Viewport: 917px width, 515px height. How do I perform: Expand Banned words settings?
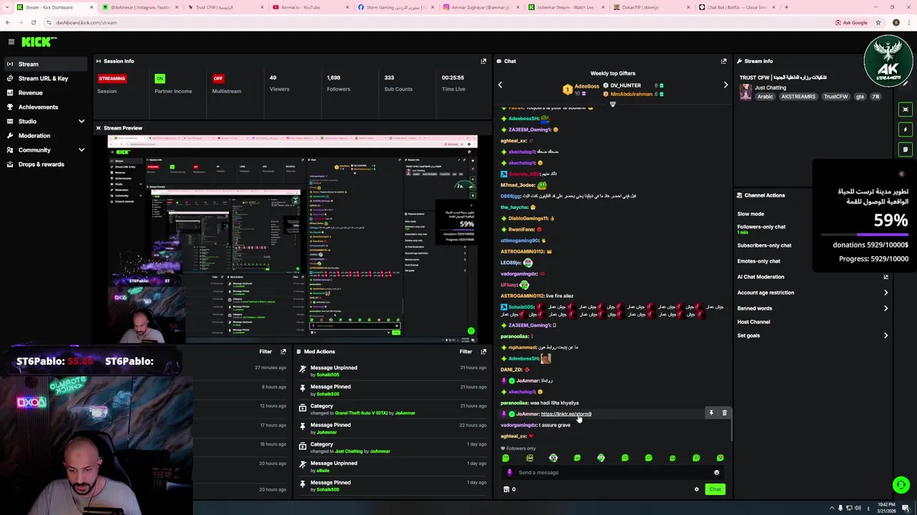point(885,308)
